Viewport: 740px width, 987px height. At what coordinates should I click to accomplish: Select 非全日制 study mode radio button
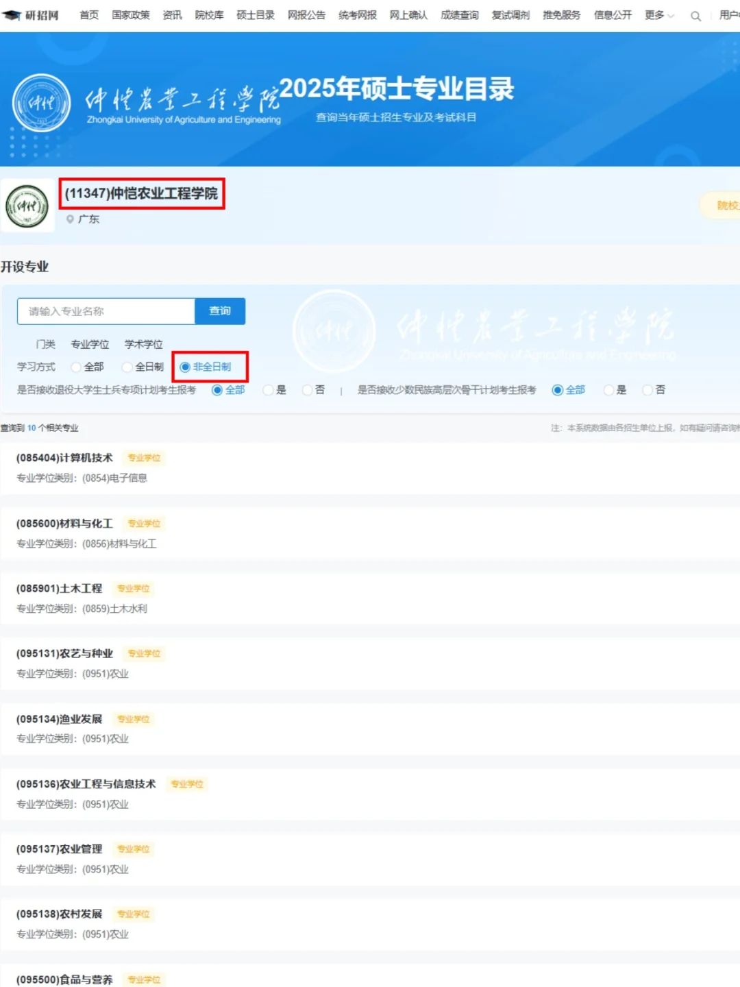(x=185, y=367)
